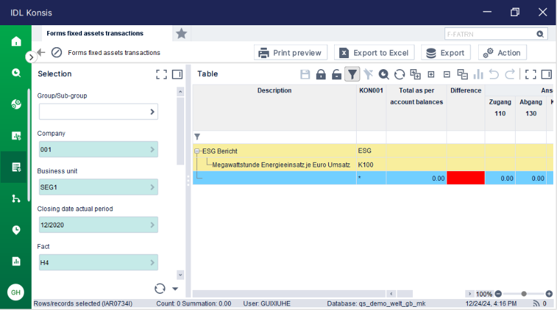Click the save icon in Table toolbar

click(x=305, y=74)
